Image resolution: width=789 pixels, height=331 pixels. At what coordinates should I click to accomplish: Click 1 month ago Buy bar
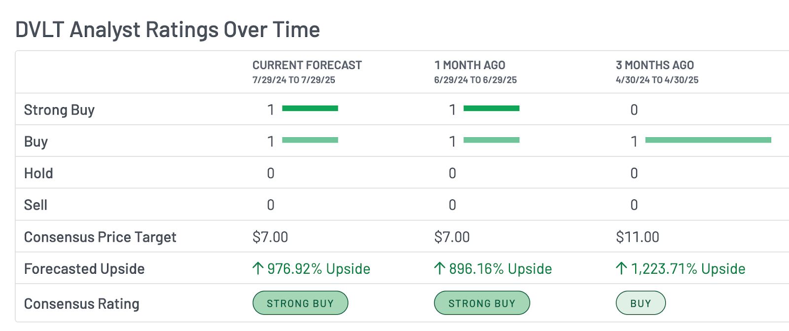click(492, 140)
